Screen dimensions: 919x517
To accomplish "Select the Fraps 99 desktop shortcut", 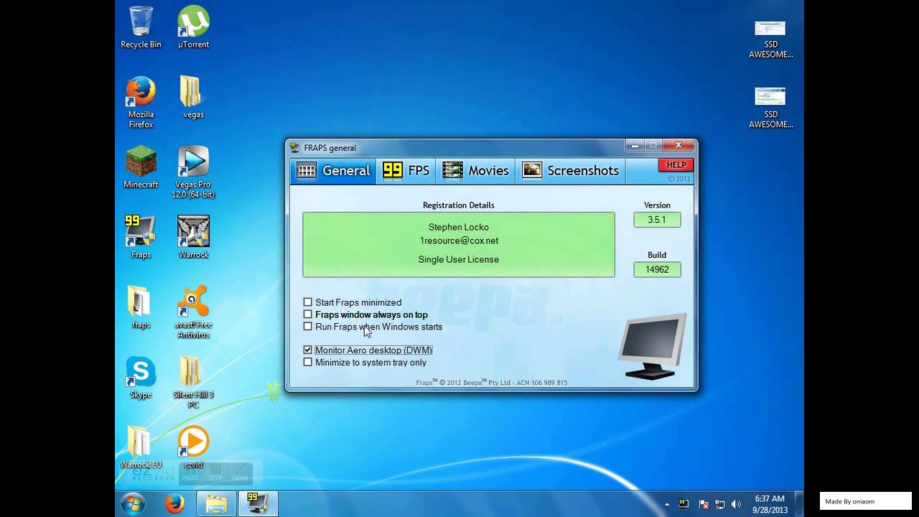I will tap(141, 237).
